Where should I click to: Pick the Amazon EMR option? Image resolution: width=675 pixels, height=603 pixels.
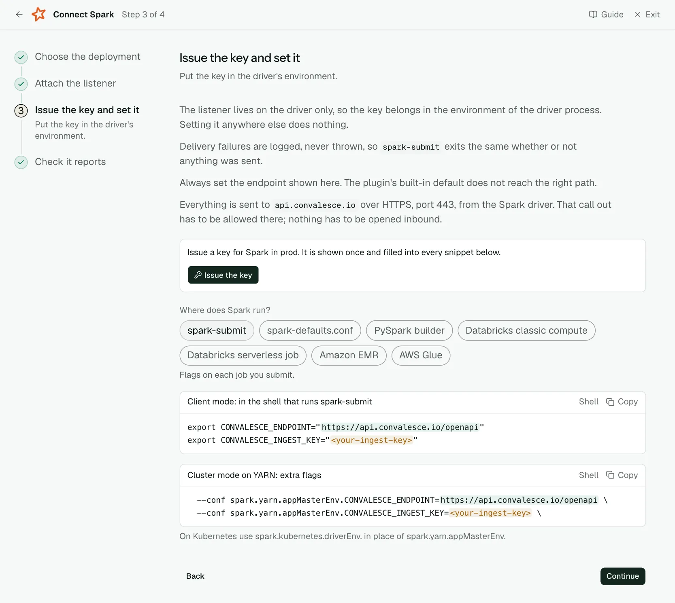[x=349, y=355]
